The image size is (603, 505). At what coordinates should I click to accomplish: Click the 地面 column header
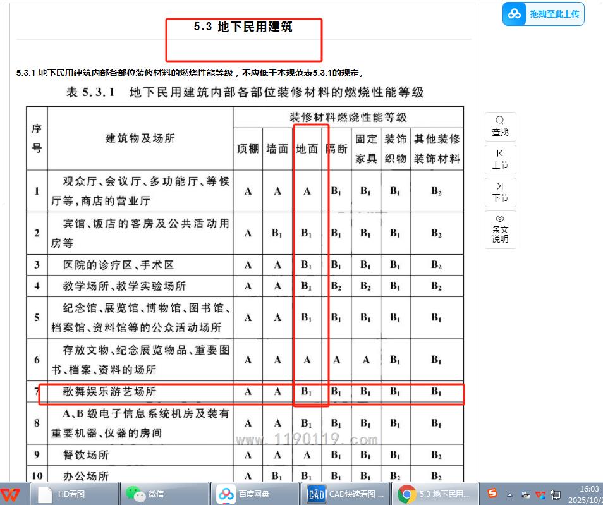tap(307, 149)
